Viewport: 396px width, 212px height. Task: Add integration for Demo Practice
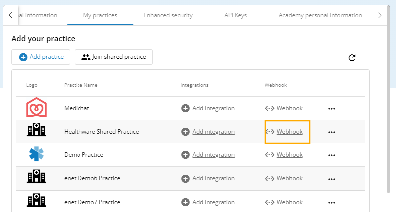213,155
